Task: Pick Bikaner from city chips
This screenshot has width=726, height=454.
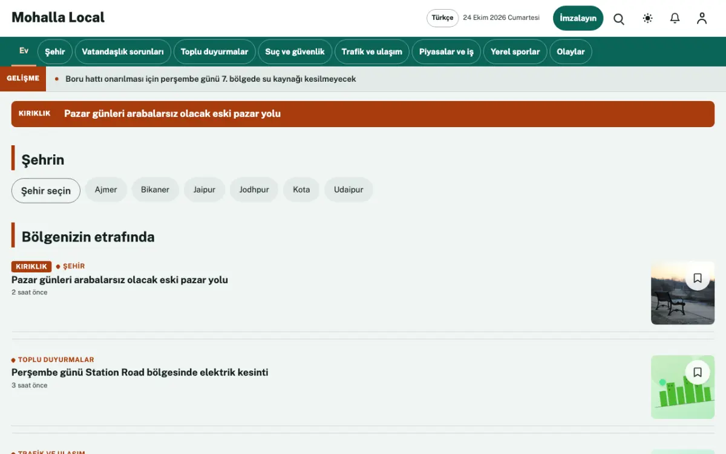Action: click(155, 189)
